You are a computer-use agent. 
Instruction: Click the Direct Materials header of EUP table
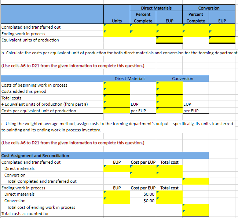(x=156, y=8)
